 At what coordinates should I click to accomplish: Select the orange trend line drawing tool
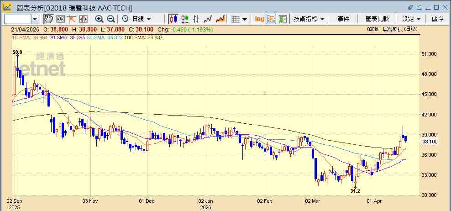coord(71,19)
